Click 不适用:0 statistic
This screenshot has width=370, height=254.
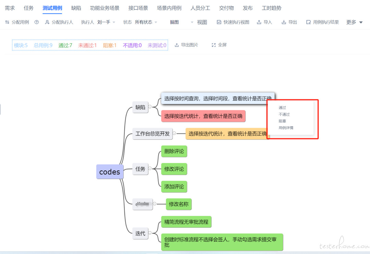(132, 45)
